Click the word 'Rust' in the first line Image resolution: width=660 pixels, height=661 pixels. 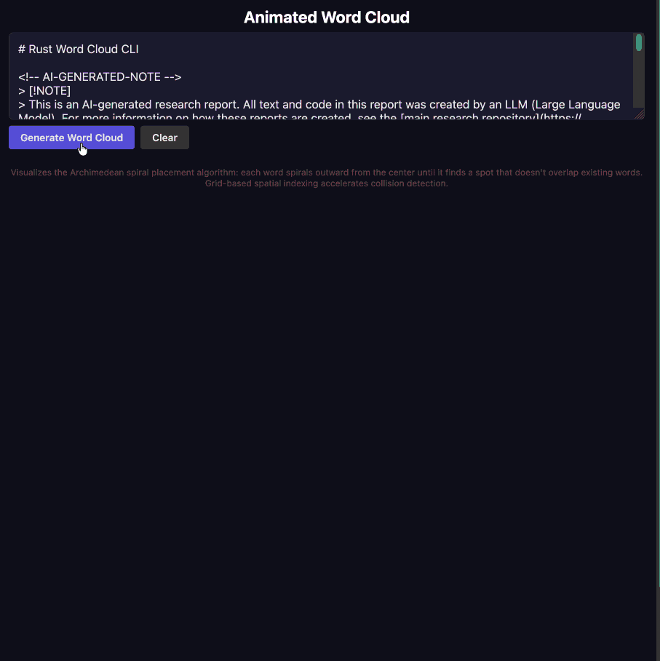(x=41, y=50)
